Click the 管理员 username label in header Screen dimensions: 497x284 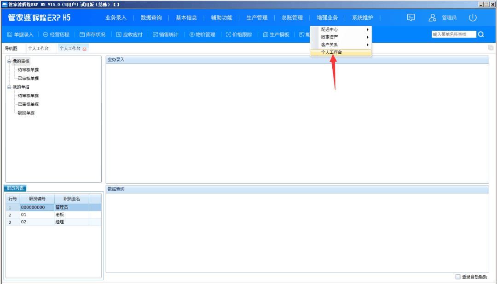[x=449, y=18]
